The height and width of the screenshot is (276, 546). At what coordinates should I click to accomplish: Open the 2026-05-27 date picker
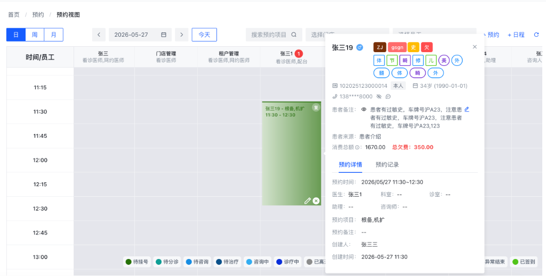click(x=140, y=35)
